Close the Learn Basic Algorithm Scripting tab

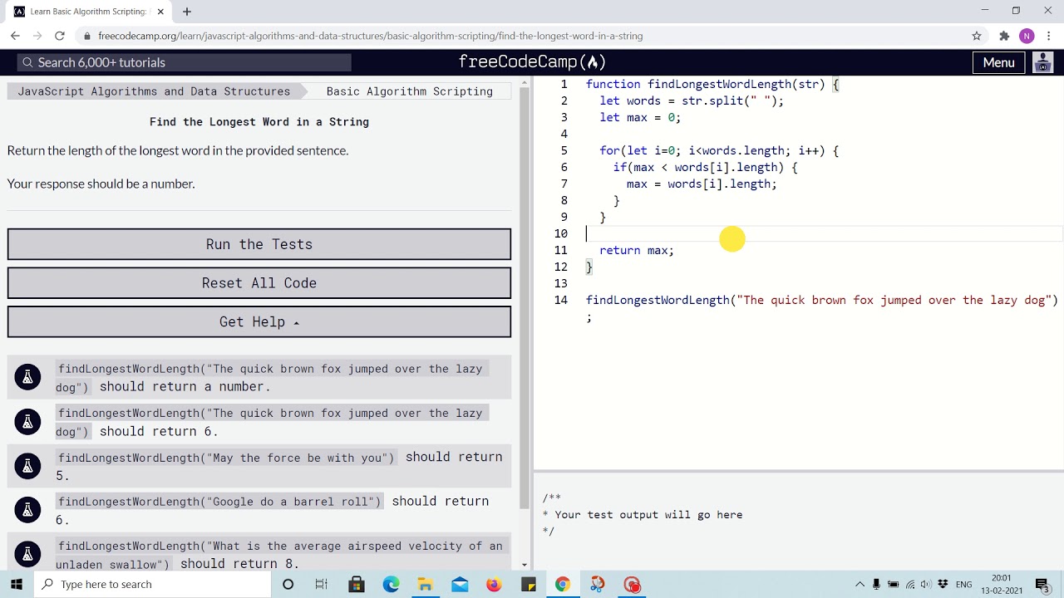(160, 12)
